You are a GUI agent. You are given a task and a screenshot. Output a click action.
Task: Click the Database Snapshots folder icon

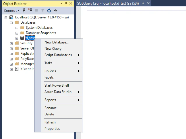pyautogui.click(x=22, y=33)
